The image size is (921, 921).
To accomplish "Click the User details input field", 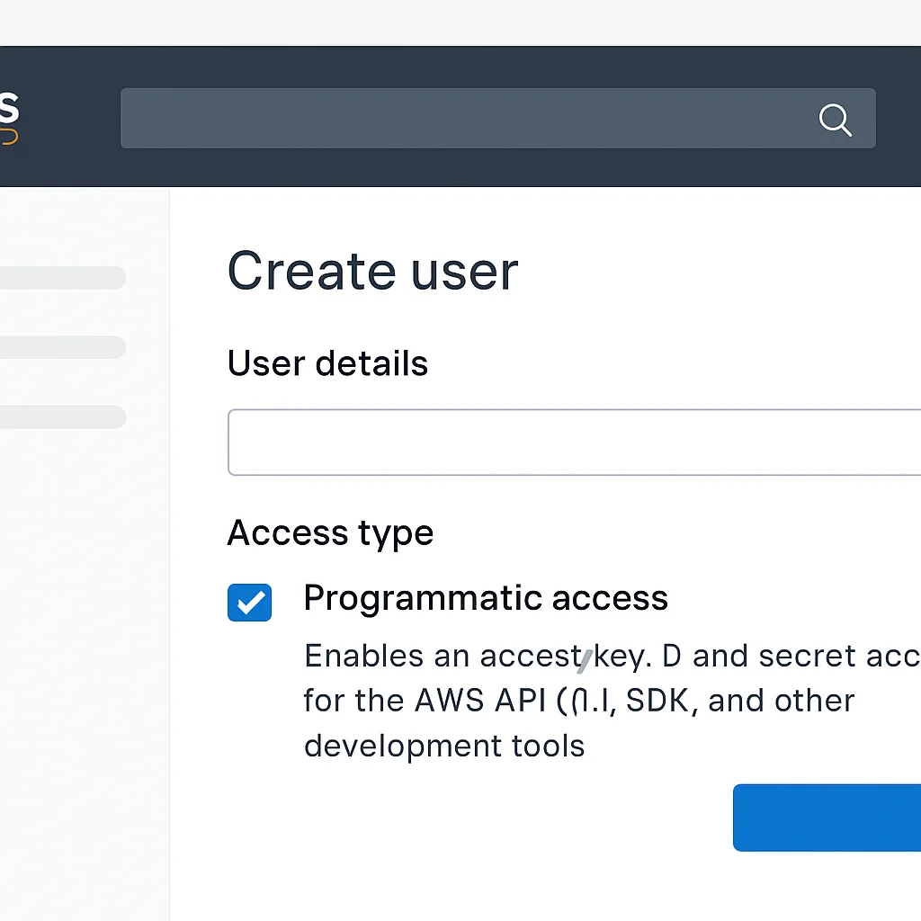I will [x=575, y=443].
